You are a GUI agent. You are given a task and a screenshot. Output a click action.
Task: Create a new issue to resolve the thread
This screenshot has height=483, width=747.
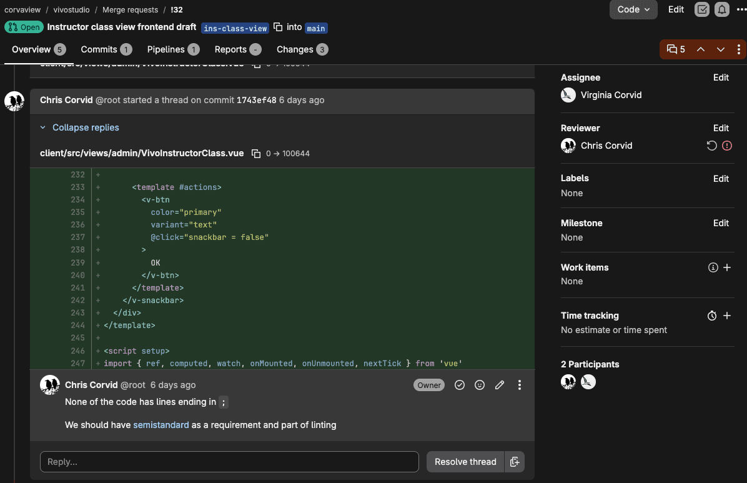pyautogui.click(x=515, y=462)
